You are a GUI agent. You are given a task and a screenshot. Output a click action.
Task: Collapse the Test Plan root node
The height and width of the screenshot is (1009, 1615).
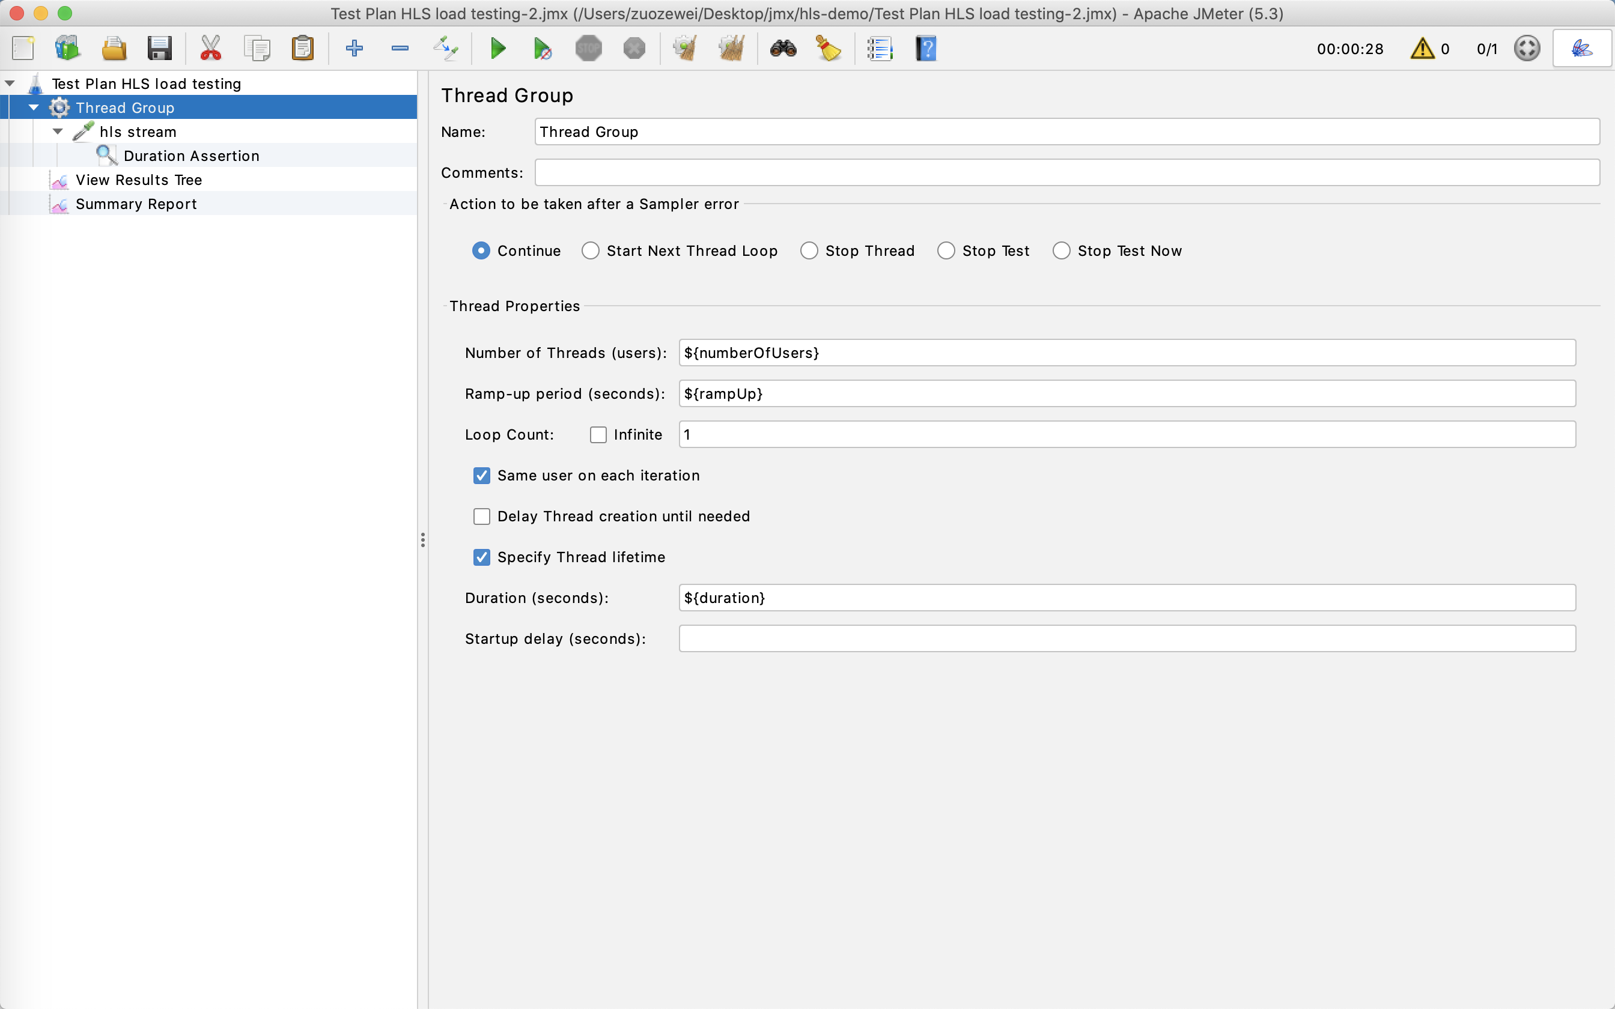coord(10,83)
